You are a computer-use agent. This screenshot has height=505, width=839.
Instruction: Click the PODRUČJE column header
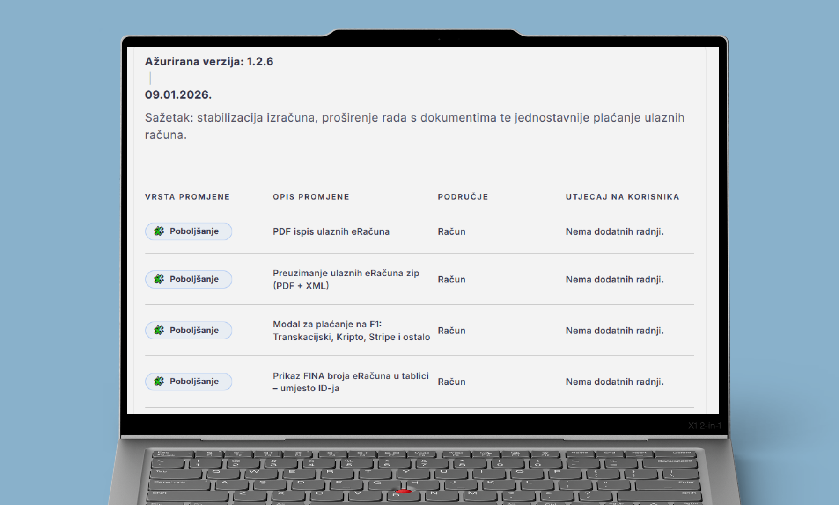(x=463, y=196)
